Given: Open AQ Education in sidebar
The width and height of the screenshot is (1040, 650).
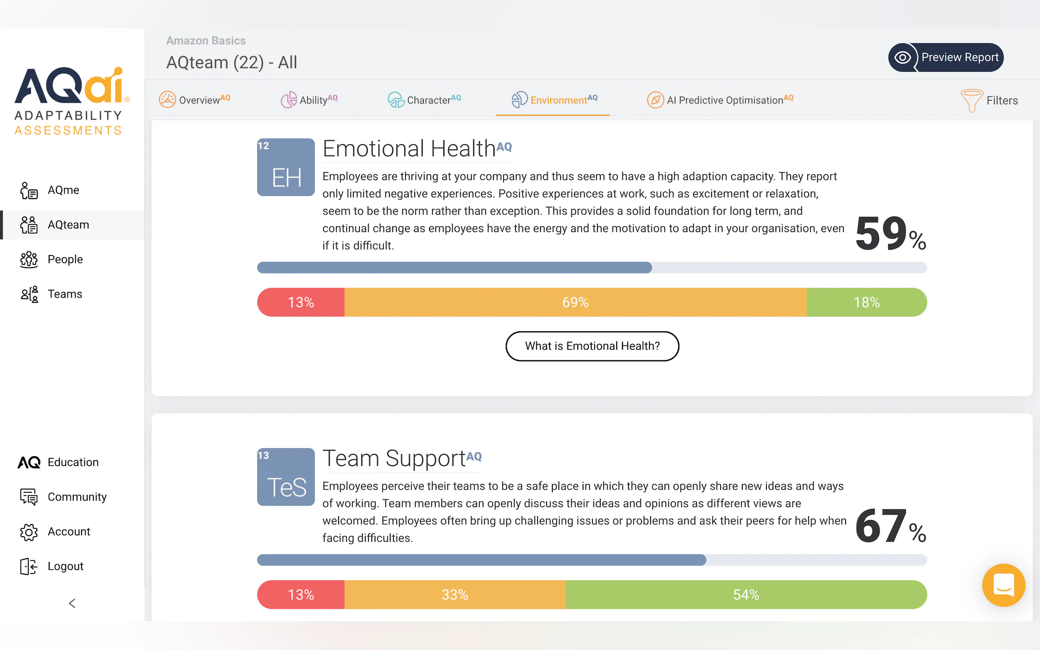Looking at the screenshot, I should (59, 462).
